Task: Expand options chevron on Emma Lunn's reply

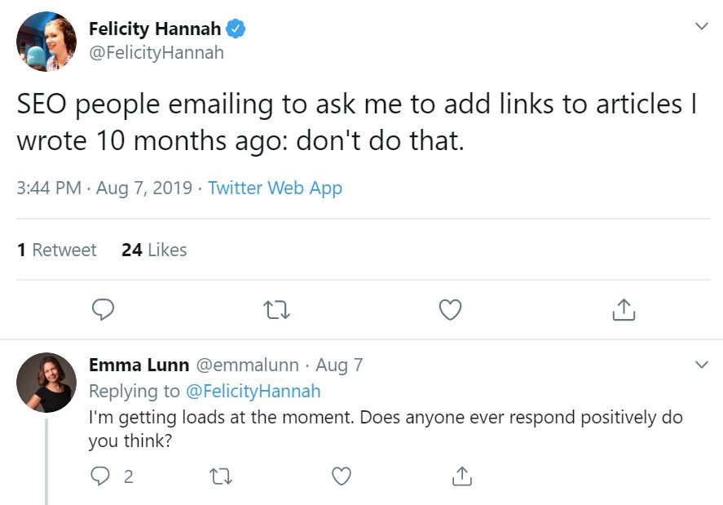Action: point(701,365)
